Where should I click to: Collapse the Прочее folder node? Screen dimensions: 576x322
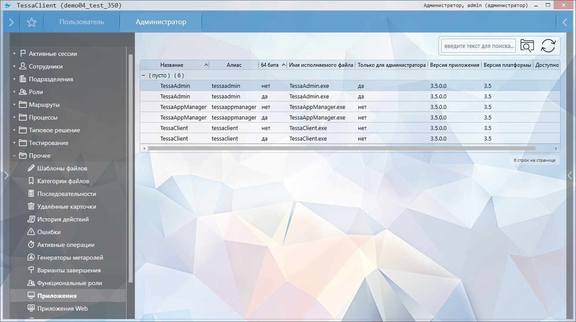tap(14, 156)
